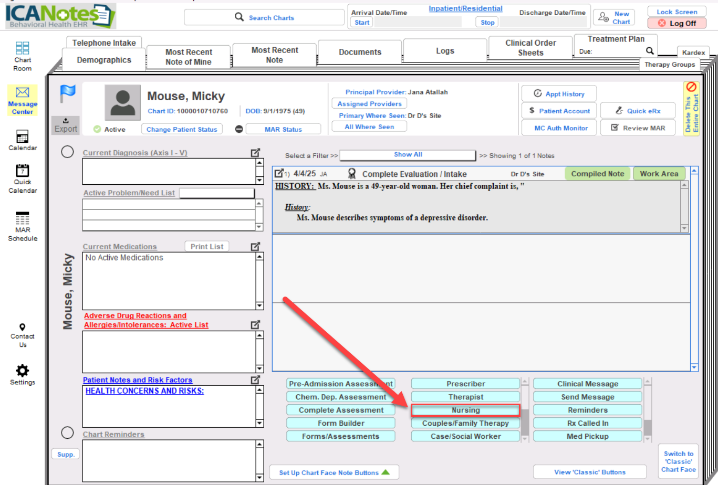Viewport: 718px width, 485px height.
Task: Switch to the Demographics tab
Action: click(104, 60)
